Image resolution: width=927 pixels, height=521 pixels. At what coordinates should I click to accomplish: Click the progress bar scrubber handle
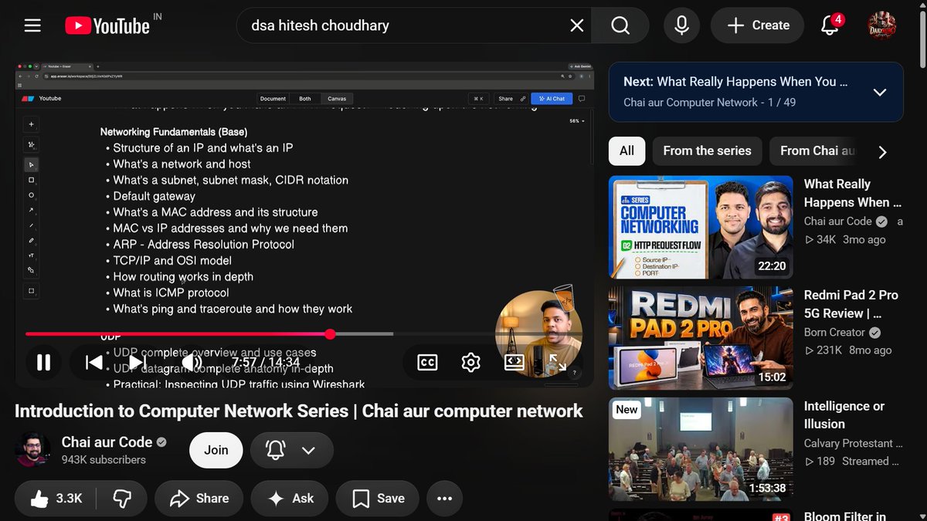pos(330,334)
